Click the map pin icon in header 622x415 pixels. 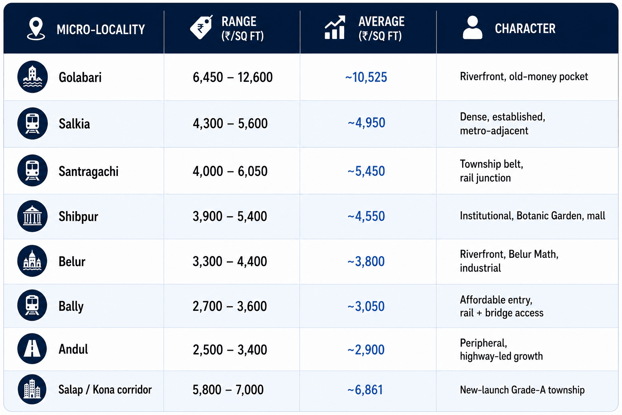pyautogui.click(x=36, y=28)
